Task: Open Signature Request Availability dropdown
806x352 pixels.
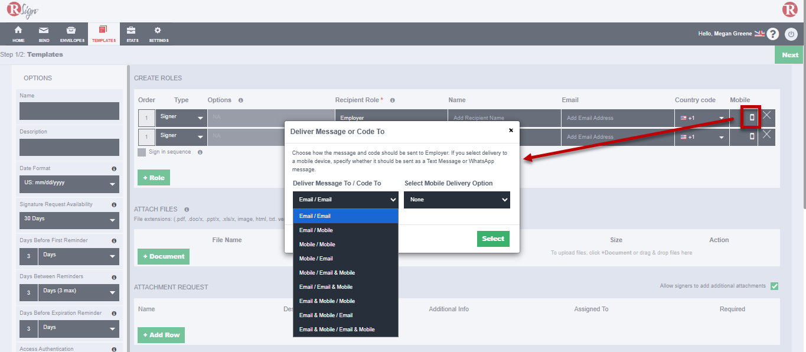Action: click(x=69, y=220)
